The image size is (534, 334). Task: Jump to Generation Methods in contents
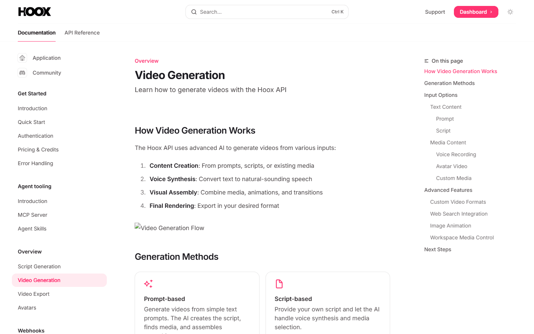point(449,83)
